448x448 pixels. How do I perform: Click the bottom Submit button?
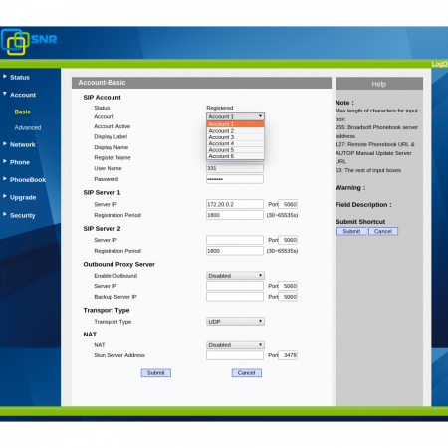tap(156, 373)
